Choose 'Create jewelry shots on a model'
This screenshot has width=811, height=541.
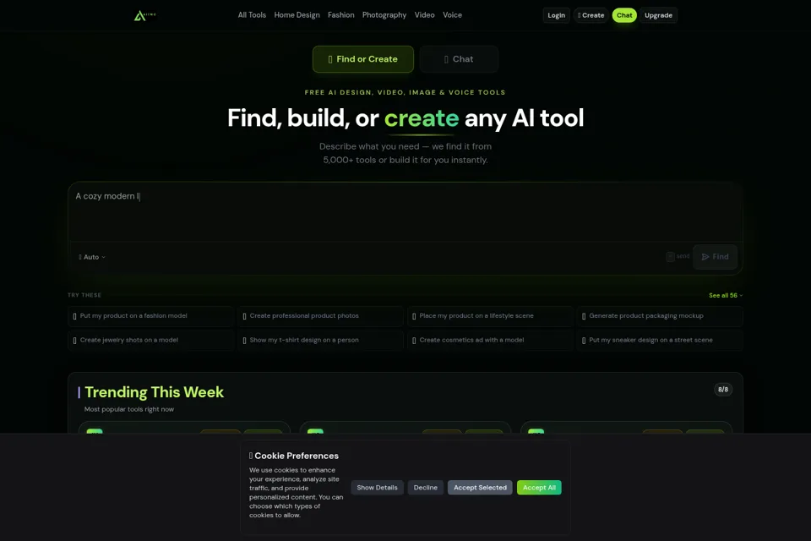point(151,340)
